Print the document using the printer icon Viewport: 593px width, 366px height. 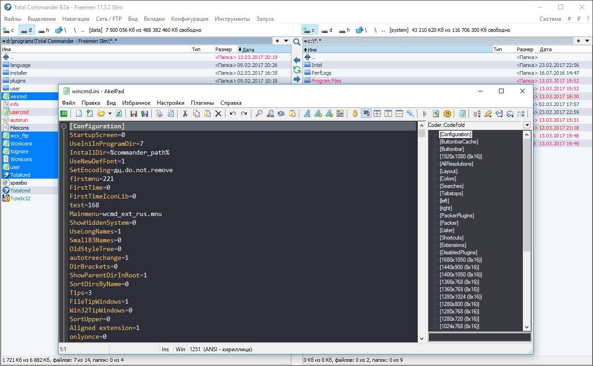159,114
